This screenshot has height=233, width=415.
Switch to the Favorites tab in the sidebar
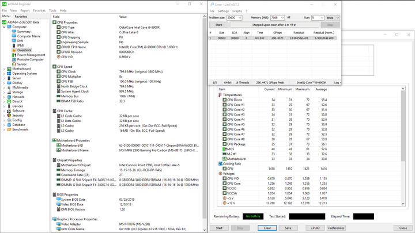click(21, 16)
